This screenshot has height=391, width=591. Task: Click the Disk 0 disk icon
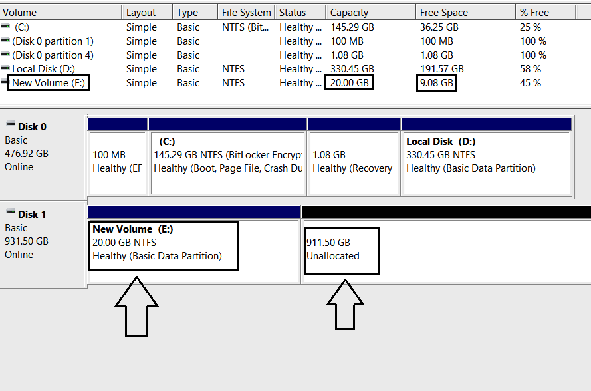11,124
